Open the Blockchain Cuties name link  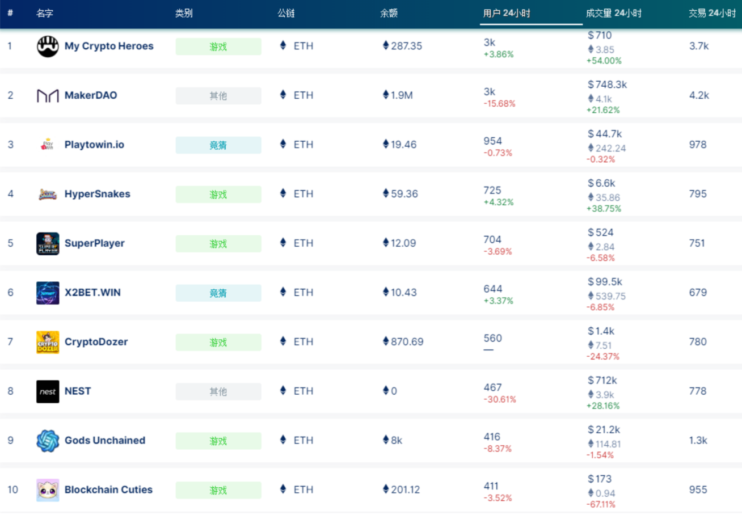pos(108,490)
